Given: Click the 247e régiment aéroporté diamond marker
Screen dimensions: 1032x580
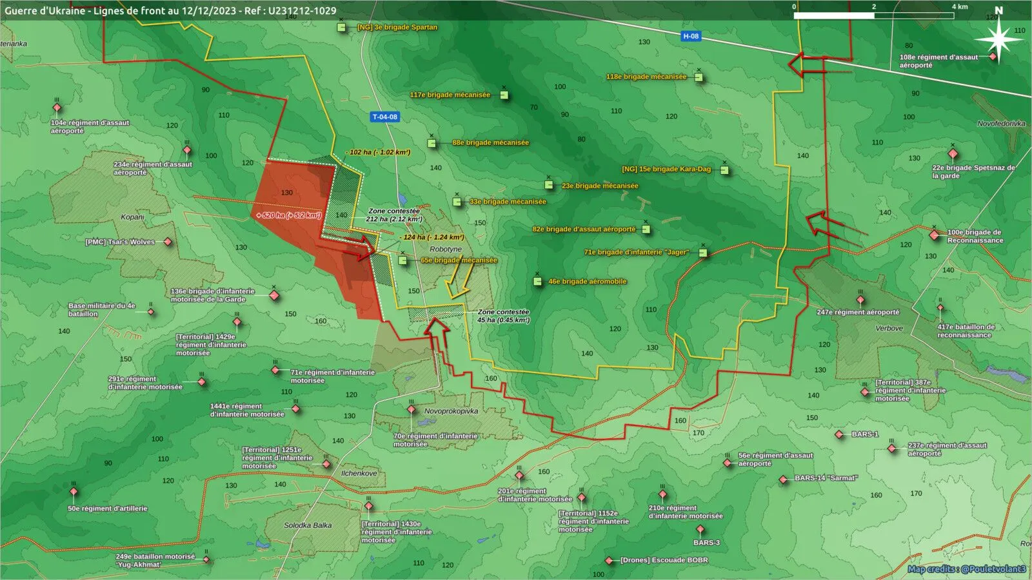Looking at the screenshot, I should (x=860, y=300).
